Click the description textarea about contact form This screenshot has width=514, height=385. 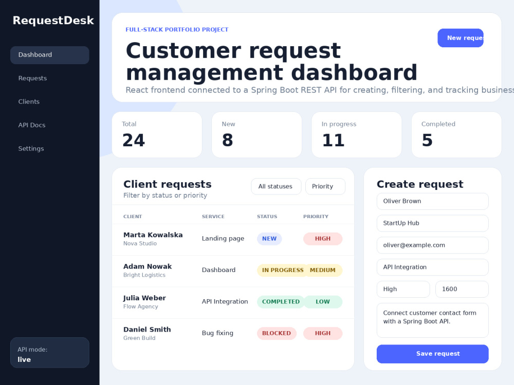(432, 320)
